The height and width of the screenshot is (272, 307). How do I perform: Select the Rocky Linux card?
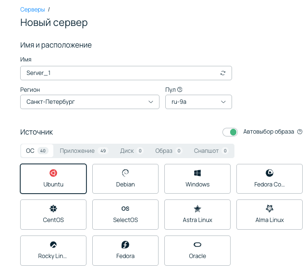click(x=53, y=250)
